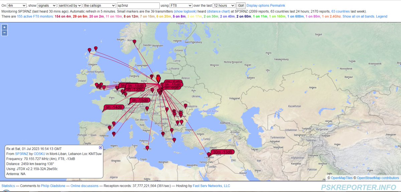Image resolution: width=401 pixels, height=192 pixels.
Task: Zoom out on the map
Action: (4, 33)
